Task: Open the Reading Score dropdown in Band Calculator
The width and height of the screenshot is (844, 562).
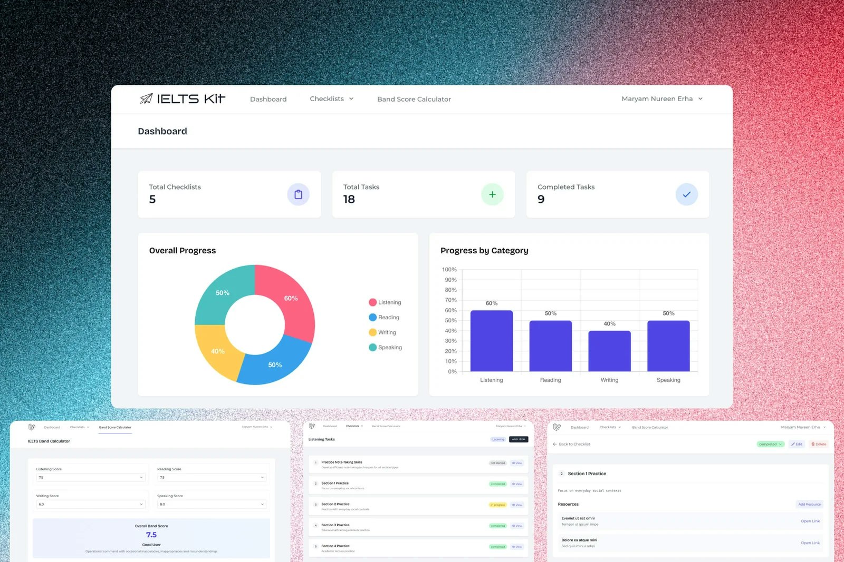Action: (x=212, y=477)
